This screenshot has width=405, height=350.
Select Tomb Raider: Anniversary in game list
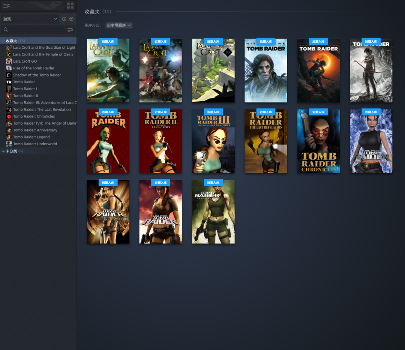pyautogui.click(x=35, y=130)
